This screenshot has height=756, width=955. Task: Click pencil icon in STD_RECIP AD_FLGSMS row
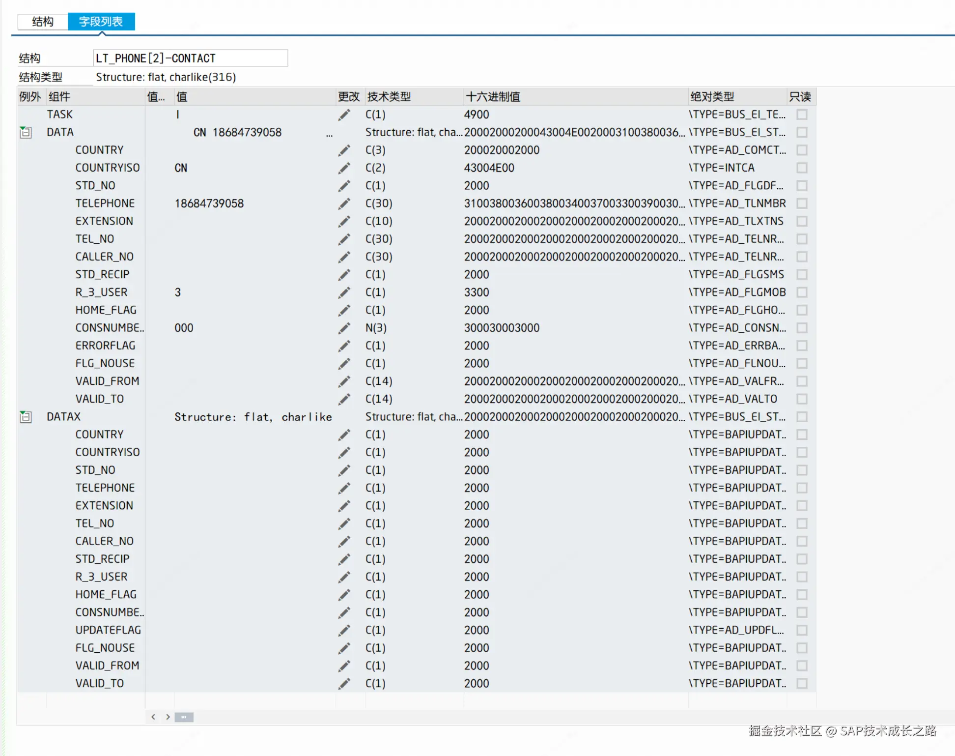pos(344,275)
